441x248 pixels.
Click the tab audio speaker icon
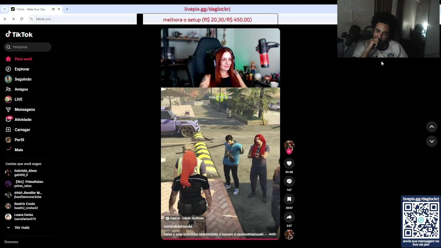pos(53,9)
